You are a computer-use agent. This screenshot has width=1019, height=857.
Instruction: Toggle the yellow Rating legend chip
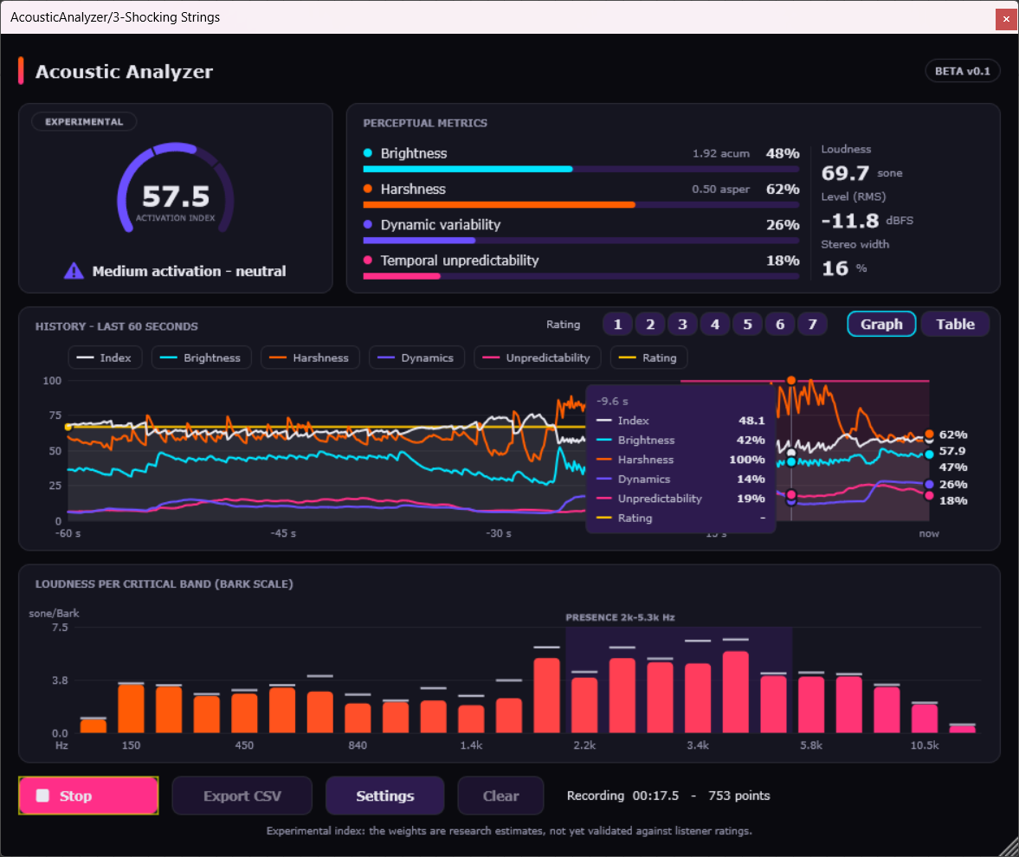click(x=648, y=358)
